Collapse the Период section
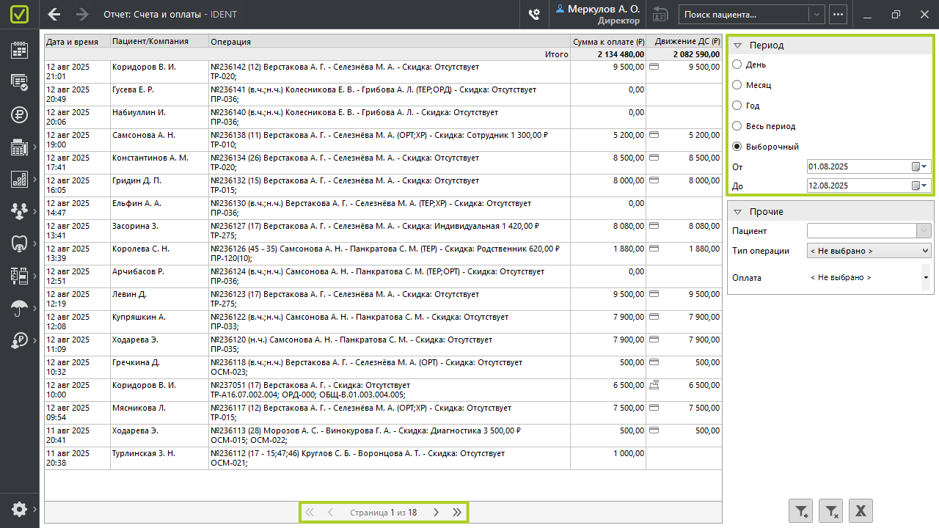939x528 pixels. point(738,45)
